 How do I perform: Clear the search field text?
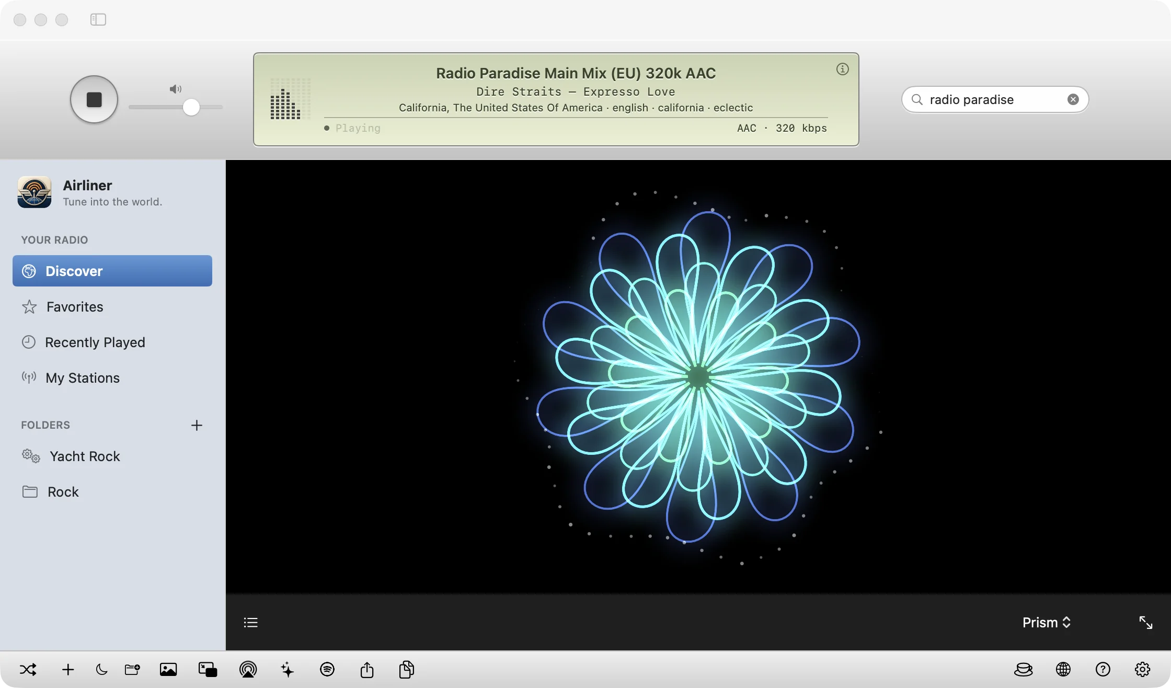click(1073, 99)
